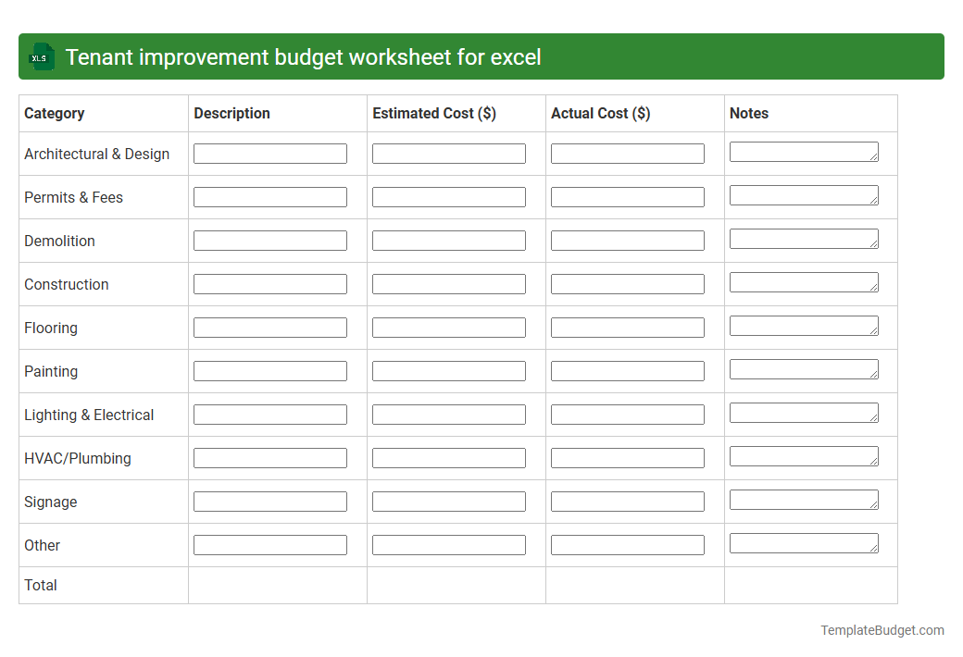This screenshot has height=657, width=963.
Task: Select the Category column header
Action: [x=55, y=113]
